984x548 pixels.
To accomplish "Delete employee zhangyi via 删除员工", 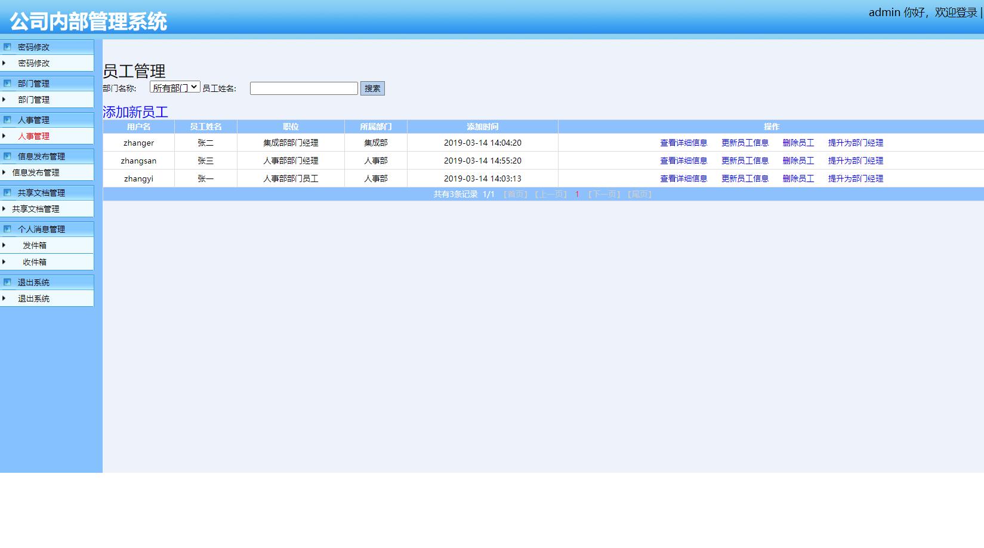I will tap(798, 178).
